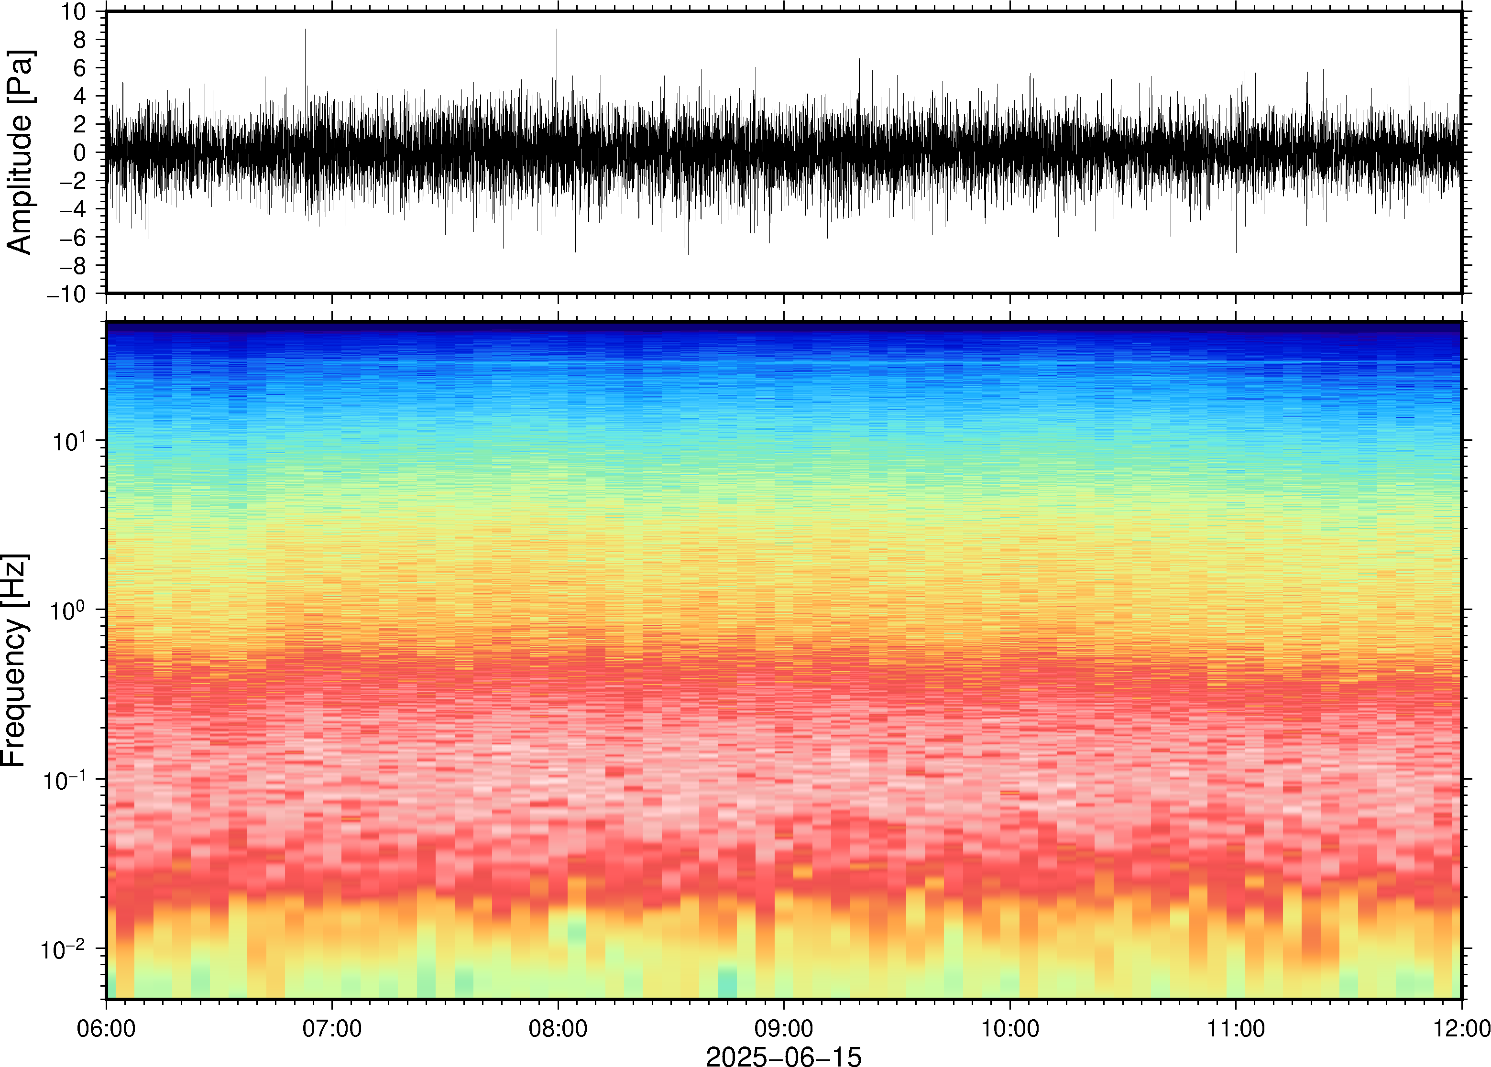Click the 11:00 time axis label

[x=1236, y=1028]
